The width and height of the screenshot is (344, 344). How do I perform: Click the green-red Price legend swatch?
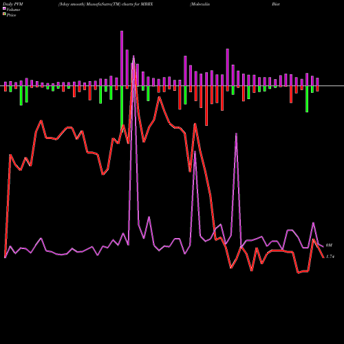(4, 14)
